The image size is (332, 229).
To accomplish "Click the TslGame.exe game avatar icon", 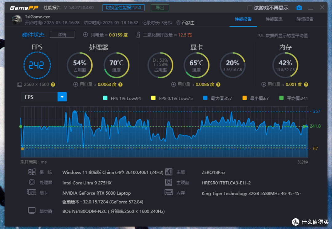I will tap(17, 20).
